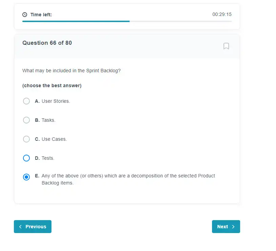Click the 'User Stories.' answer text
The width and height of the screenshot is (276, 251).
point(56,101)
